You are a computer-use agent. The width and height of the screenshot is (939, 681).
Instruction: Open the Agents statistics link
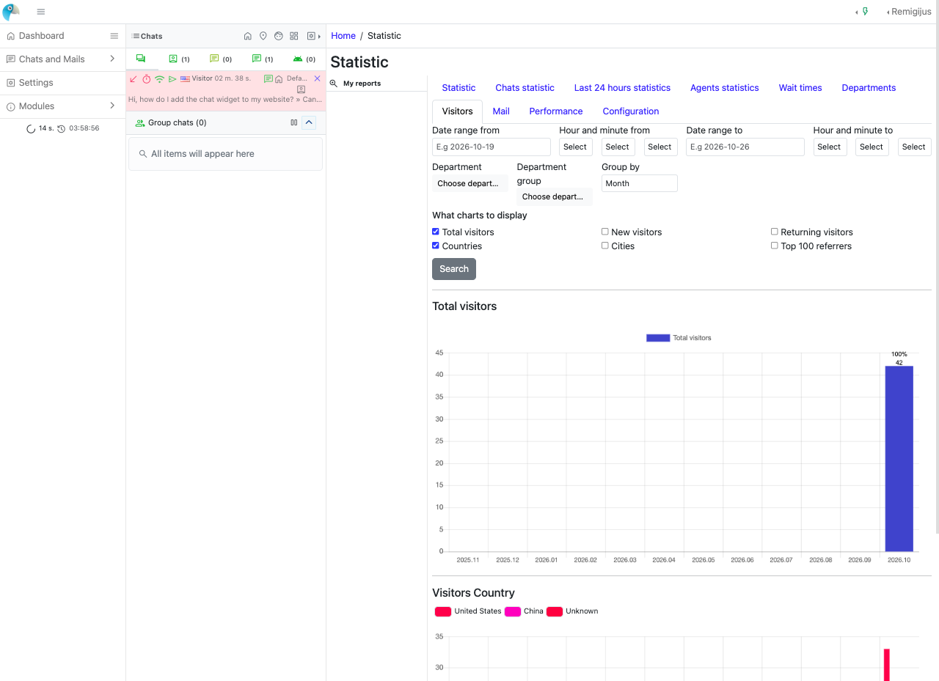coord(725,88)
